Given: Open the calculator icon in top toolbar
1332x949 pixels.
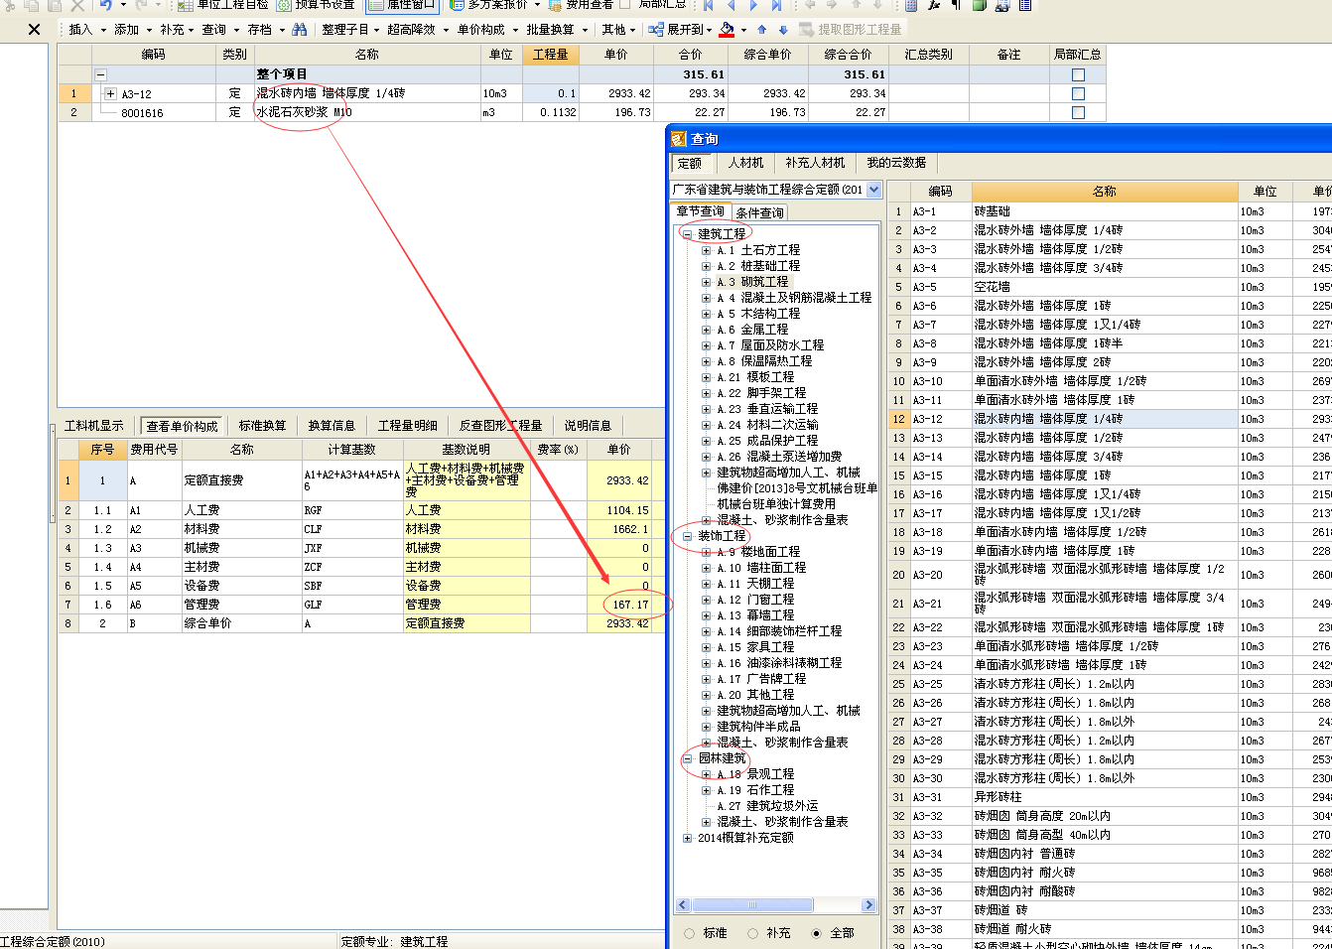Looking at the screenshot, I should [x=911, y=5].
